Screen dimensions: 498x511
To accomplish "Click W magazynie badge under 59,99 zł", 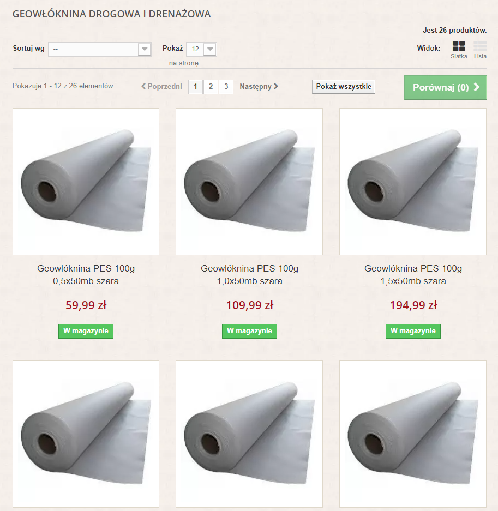I will click(x=86, y=331).
